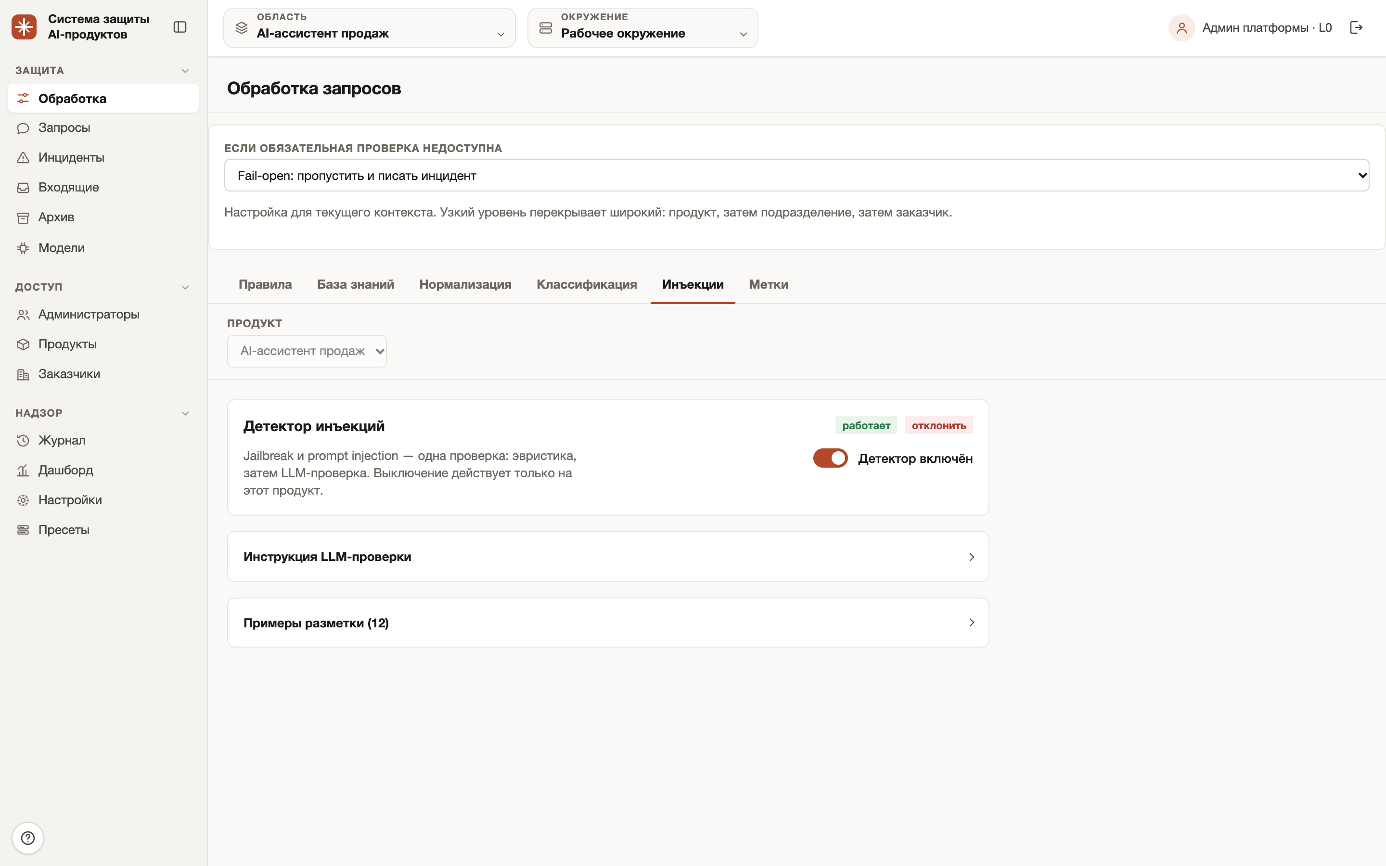1386x866 pixels.
Task: Click the Детектор инъекций heading
Action: click(x=314, y=426)
